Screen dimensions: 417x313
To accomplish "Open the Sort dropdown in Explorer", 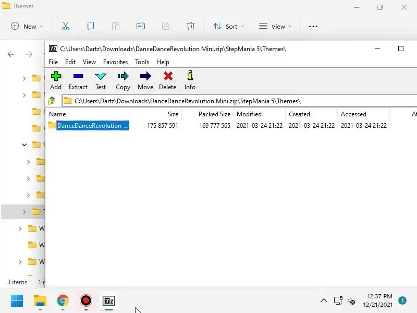I will [228, 27].
